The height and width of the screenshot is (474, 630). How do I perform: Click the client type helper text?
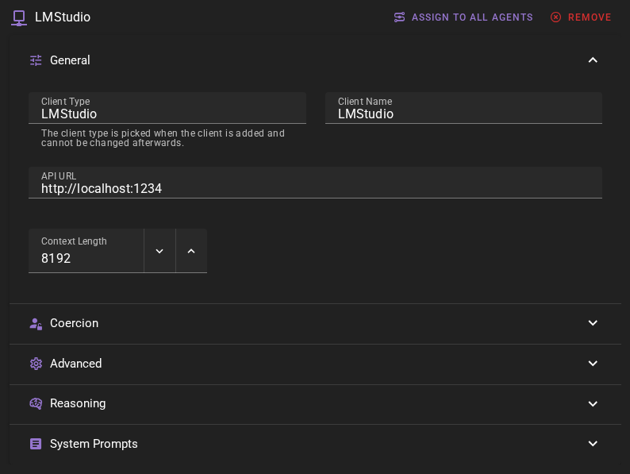(x=163, y=138)
